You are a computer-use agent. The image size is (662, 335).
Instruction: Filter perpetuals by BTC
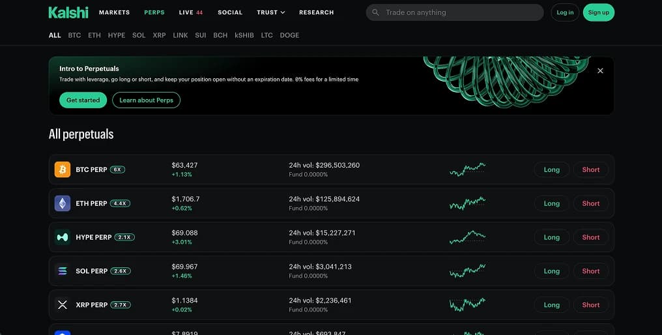point(74,35)
